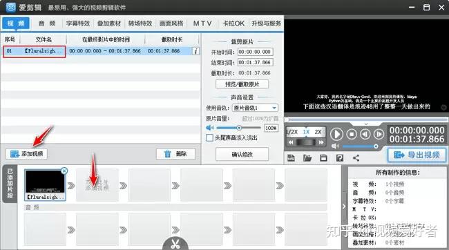This screenshot has height=250, width=449.
Task: Click the stop playback button
Action: tap(352, 134)
